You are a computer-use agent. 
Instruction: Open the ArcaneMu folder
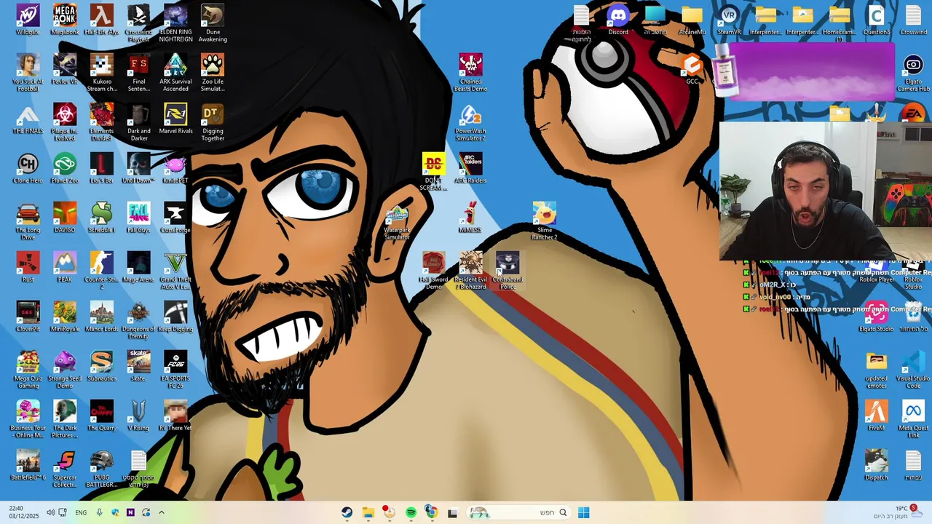(x=692, y=20)
